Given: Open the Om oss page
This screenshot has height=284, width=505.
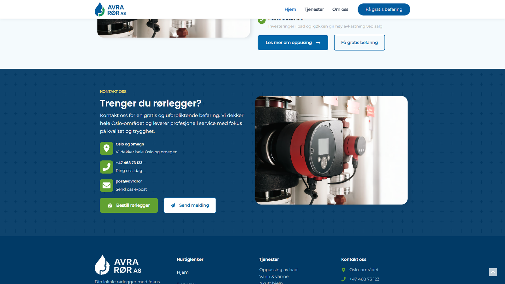Looking at the screenshot, I should click(340, 9).
